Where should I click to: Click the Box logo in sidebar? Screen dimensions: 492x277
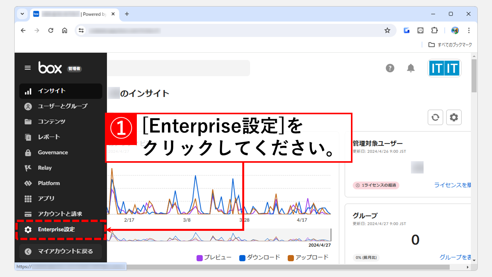click(50, 68)
